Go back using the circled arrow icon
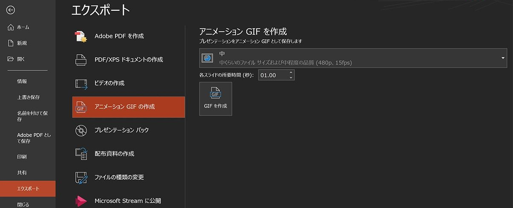Screen dimensions: 513x208 point(10,10)
